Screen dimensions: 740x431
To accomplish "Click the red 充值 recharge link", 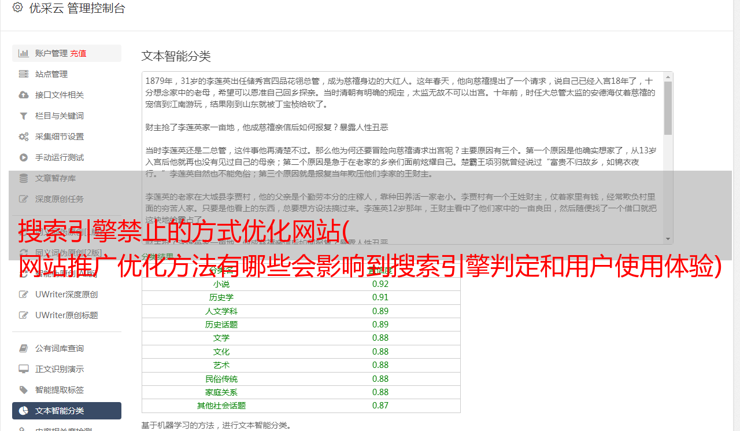I will 78,53.
